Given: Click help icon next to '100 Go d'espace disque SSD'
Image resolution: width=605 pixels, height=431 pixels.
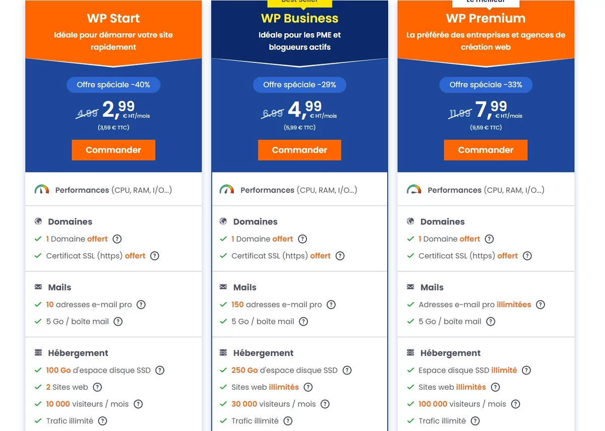Looking at the screenshot, I should (x=160, y=371).
